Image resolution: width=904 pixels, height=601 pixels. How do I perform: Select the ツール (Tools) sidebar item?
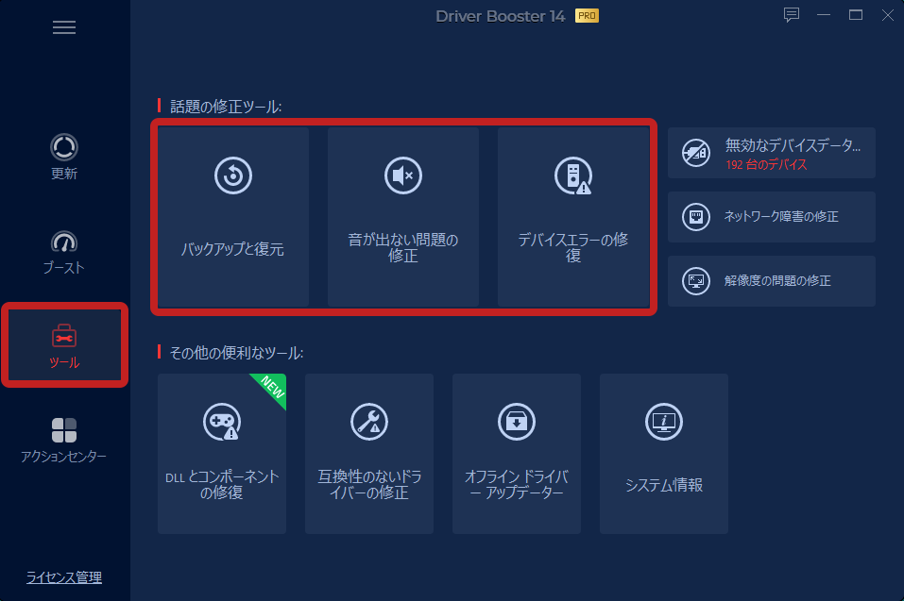point(64,344)
